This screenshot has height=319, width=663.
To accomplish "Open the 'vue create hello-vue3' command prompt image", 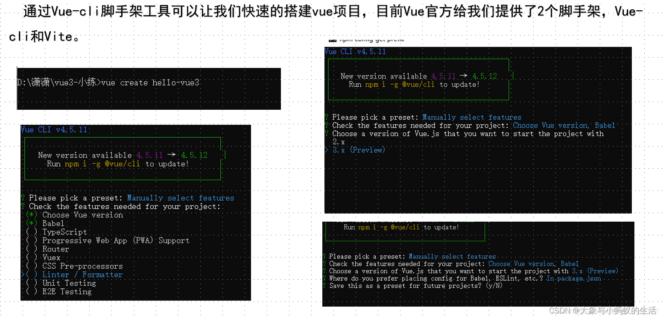I will (149, 88).
